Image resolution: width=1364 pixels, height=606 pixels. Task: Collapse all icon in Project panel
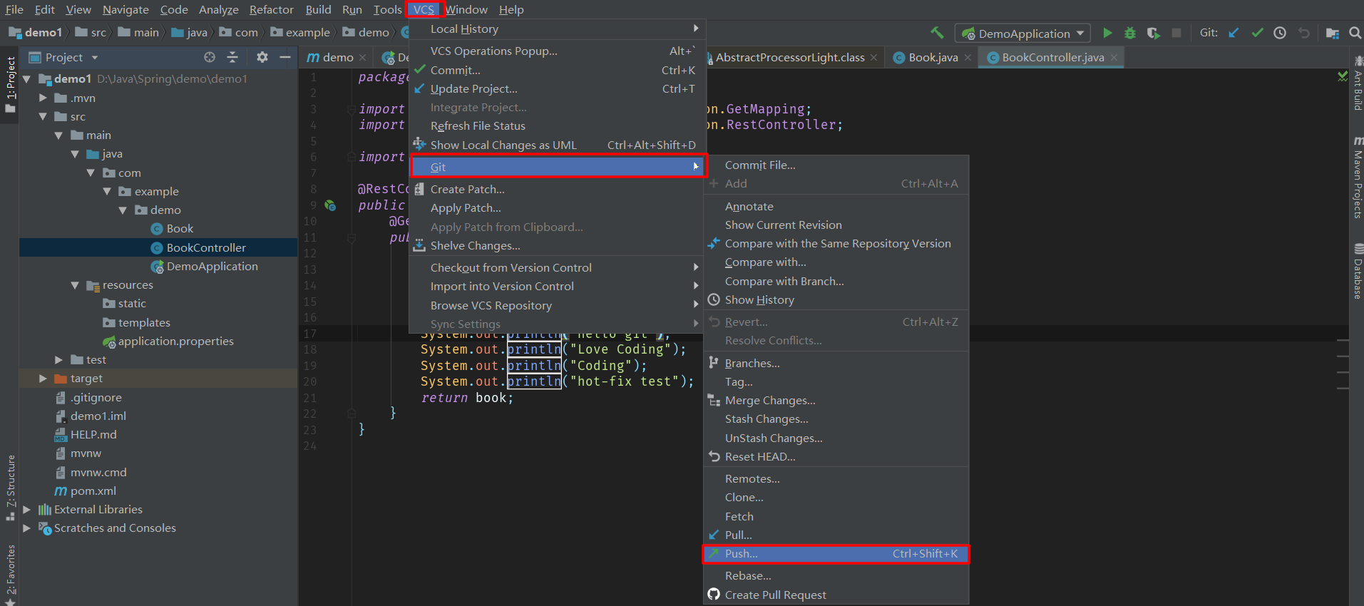tap(232, 57)
